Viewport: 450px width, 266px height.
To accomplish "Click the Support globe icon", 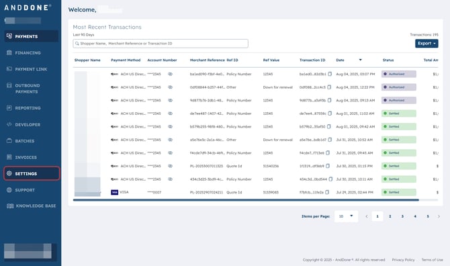I will 9,189.
